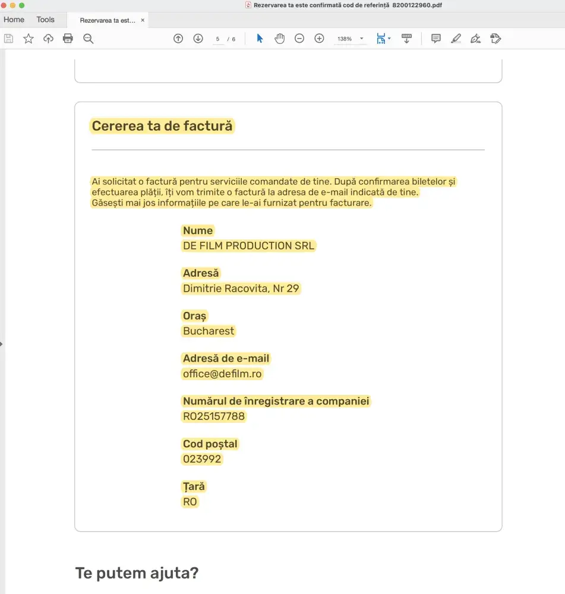This screenshot has height=594, width=565.
Task: Click the current page number field
Action: (x=217, y=39)
